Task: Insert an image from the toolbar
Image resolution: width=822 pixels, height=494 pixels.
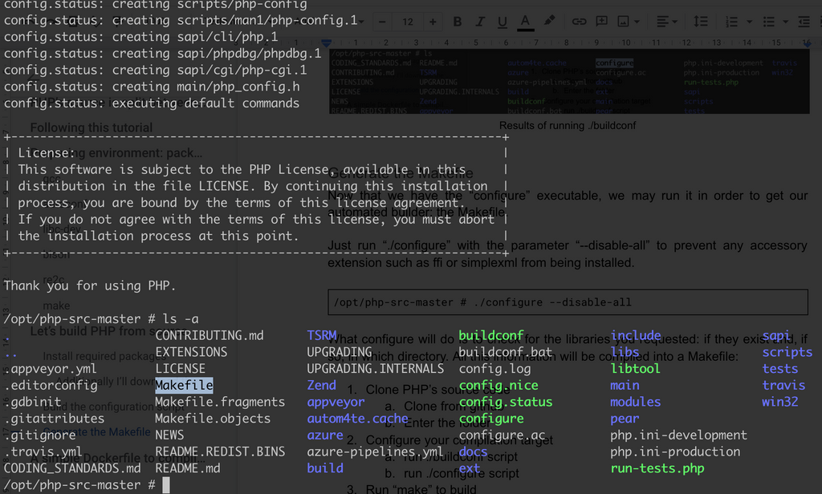Action: pyautogui.click(x=623, y=22)
